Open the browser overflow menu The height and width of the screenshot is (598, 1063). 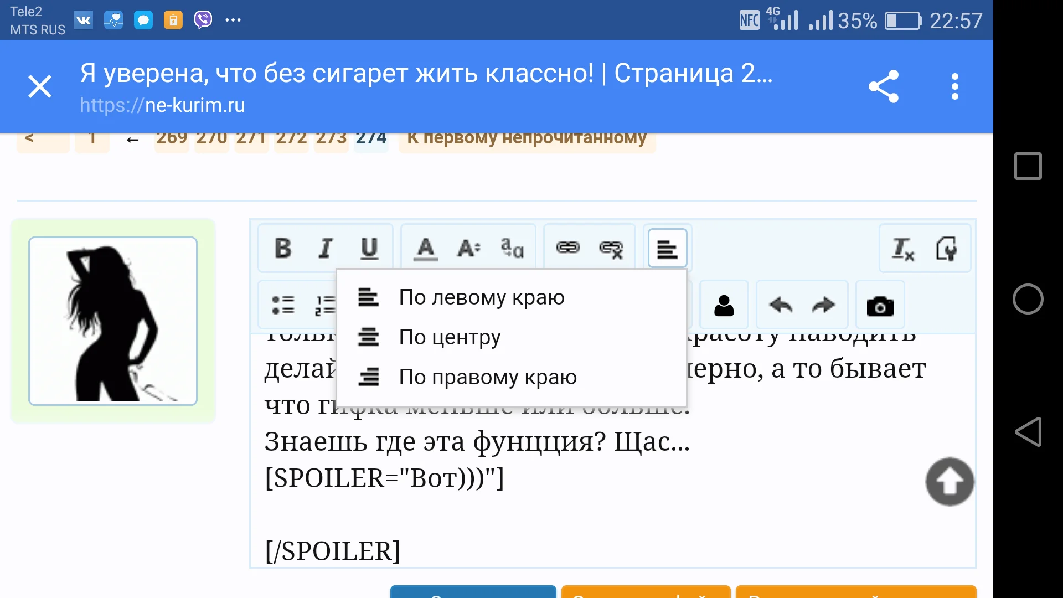[954, 86]
